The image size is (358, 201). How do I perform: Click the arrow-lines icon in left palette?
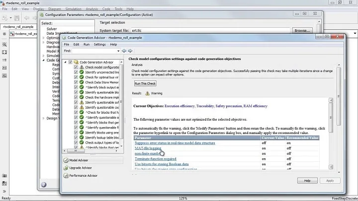click(4, 60)
